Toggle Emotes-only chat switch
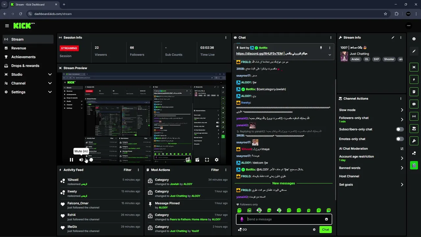Screen dimensions: 421x237 pos(400,139)
